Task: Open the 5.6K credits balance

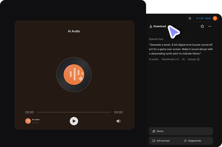Action: [x=200, y=18]
